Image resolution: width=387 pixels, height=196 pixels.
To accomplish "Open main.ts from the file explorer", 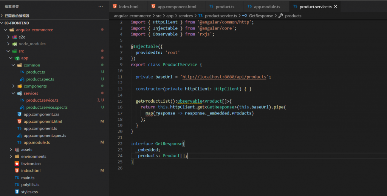I will click(x=28, y=177).
